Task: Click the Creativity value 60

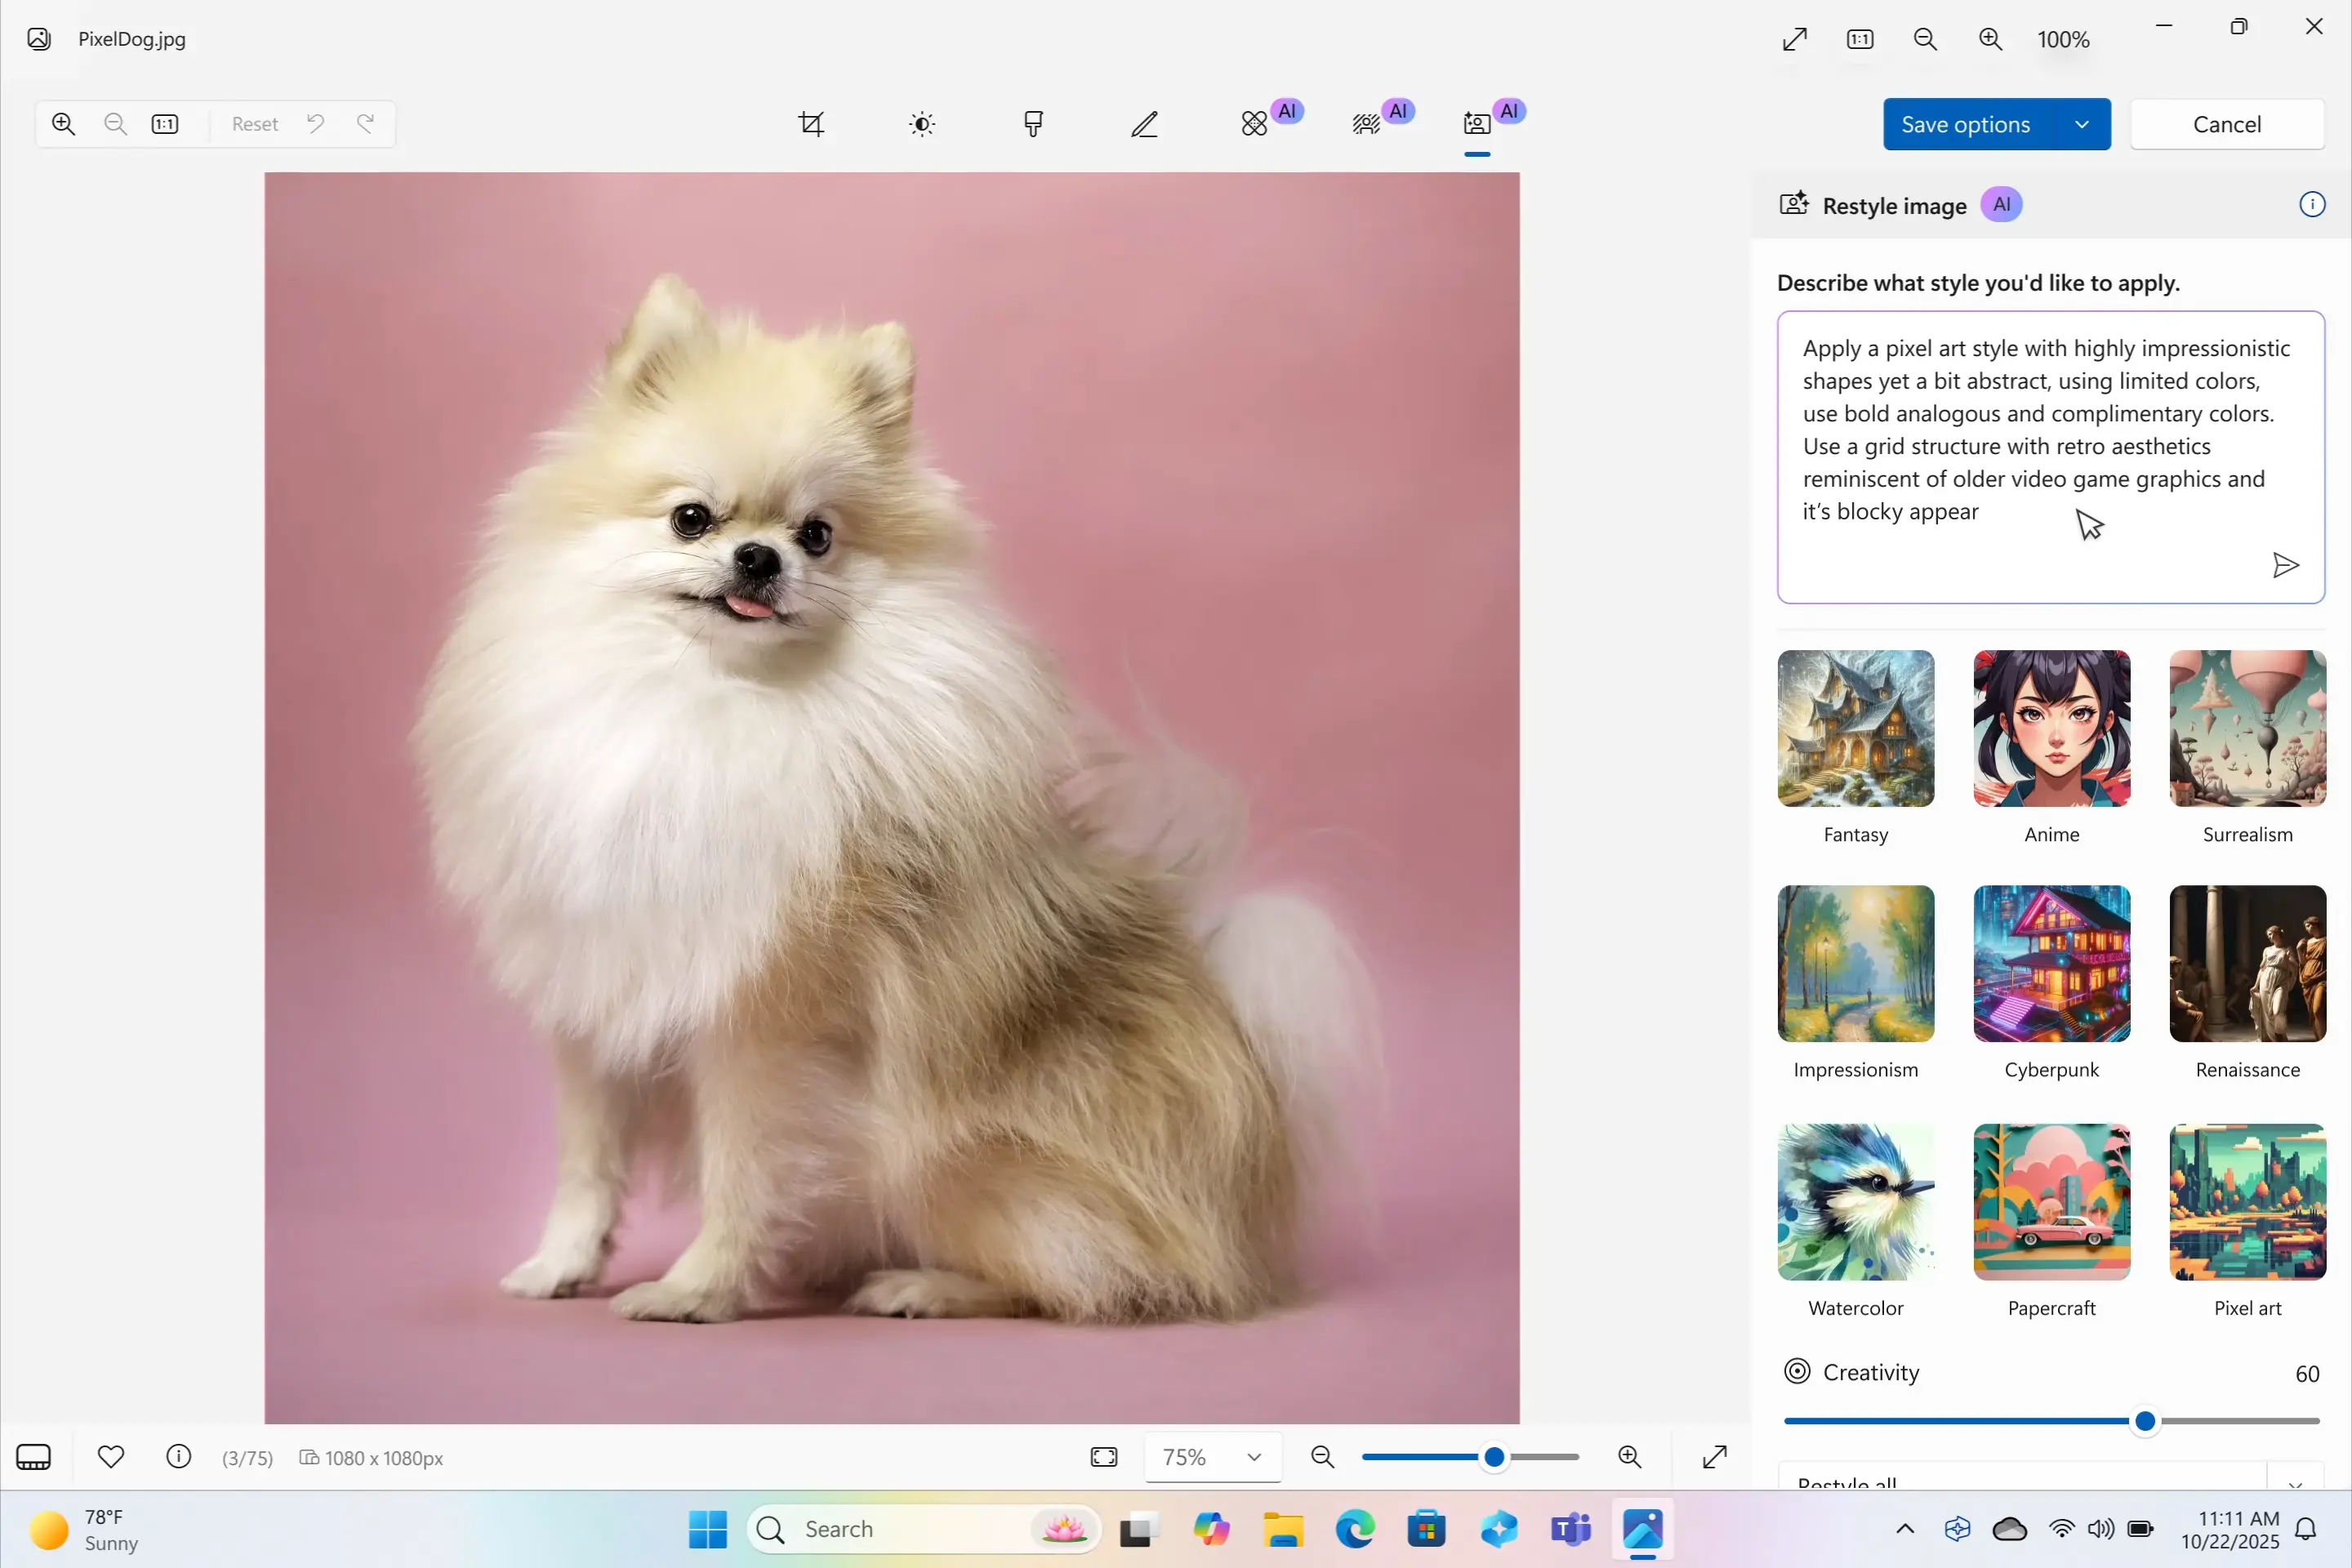Action: pyautogui.click(x=2307, y=1374)
